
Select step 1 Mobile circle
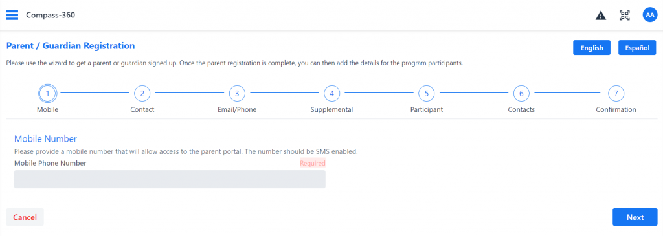coord(47,93)
